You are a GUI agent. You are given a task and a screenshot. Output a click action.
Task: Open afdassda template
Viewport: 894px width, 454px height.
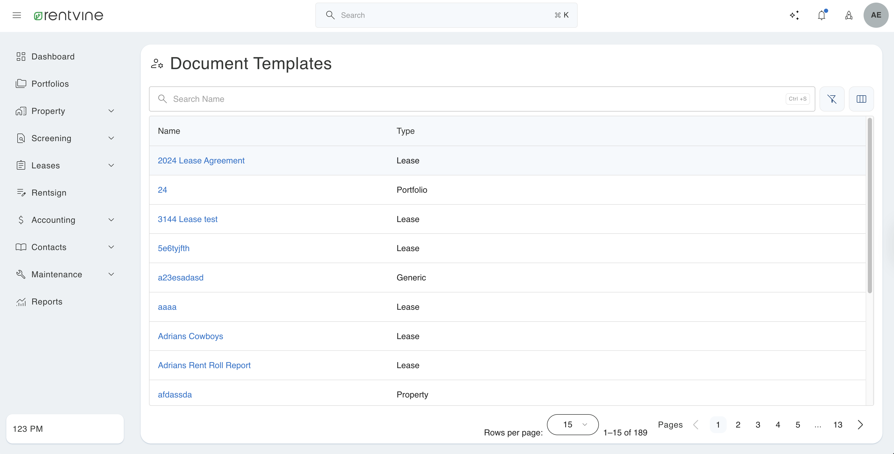(174, 395)
